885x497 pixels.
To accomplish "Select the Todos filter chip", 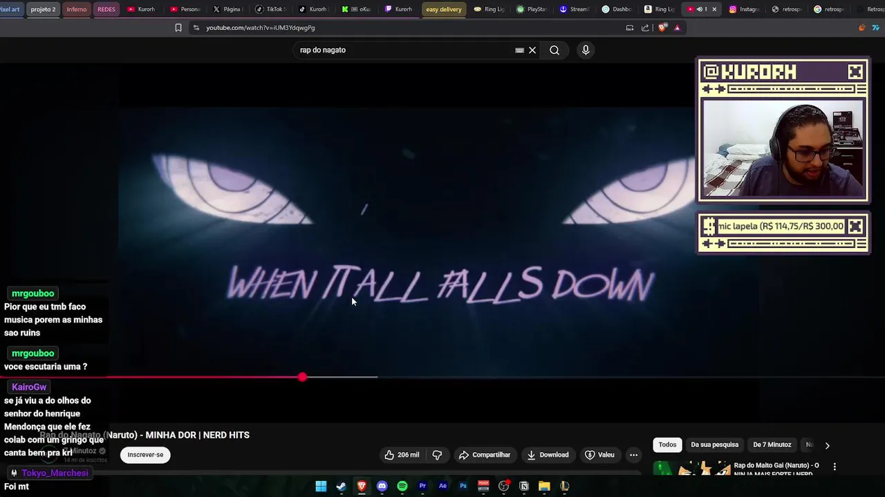I will point(667,445).
